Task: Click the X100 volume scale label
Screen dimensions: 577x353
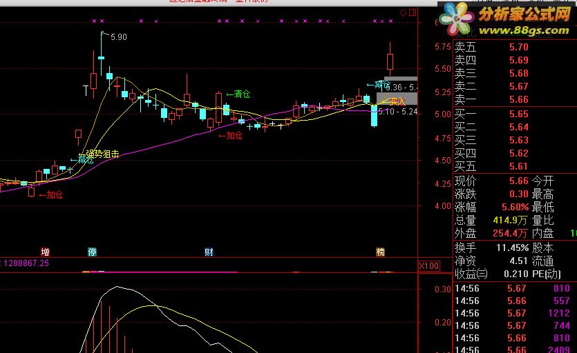Action: [x=429, y=265]
